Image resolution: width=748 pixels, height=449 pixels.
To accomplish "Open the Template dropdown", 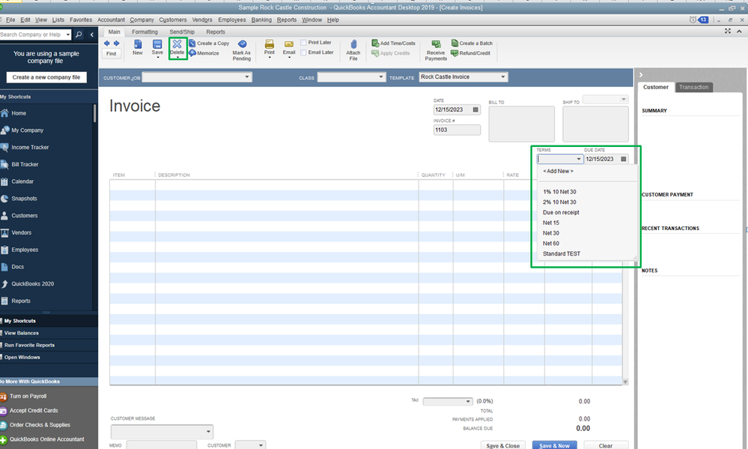I will pyautogui.click(x=503, y=77).
